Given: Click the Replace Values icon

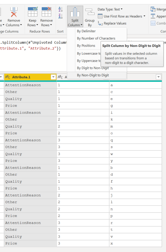Looking at the screenshot, I should pos(100,24).
